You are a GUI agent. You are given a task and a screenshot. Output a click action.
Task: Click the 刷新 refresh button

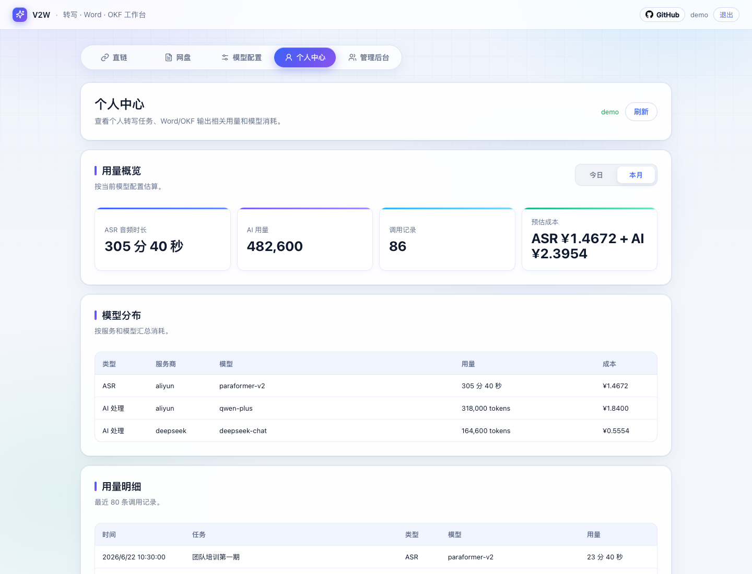(x=641, y=112)
